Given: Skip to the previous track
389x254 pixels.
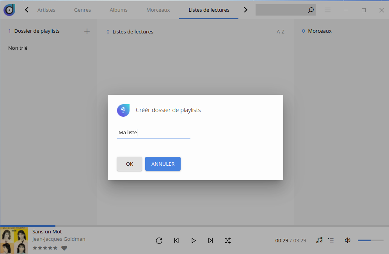Looking at the screenshot, I should pyautogui.click(x=176, y=240).
